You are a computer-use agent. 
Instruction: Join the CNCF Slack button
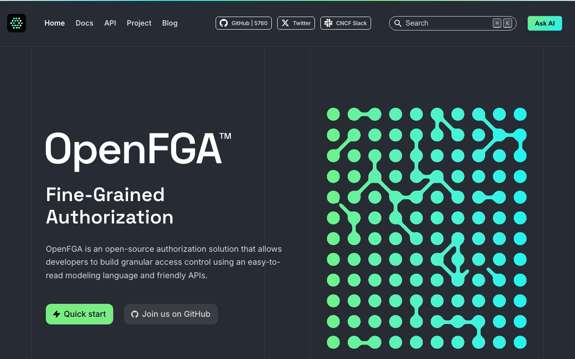click(345, 23)
